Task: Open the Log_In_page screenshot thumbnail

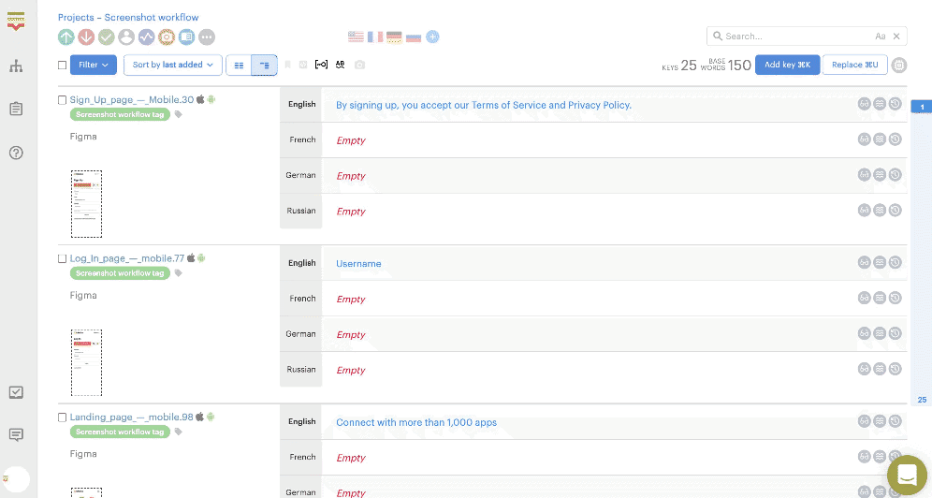Action: point(86,362)
